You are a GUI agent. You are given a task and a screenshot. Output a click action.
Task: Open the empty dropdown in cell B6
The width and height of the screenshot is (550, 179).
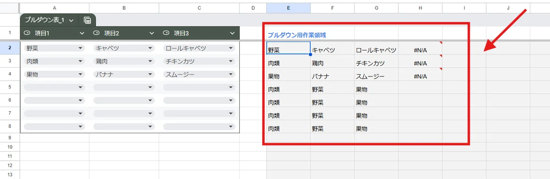[124, 100]
